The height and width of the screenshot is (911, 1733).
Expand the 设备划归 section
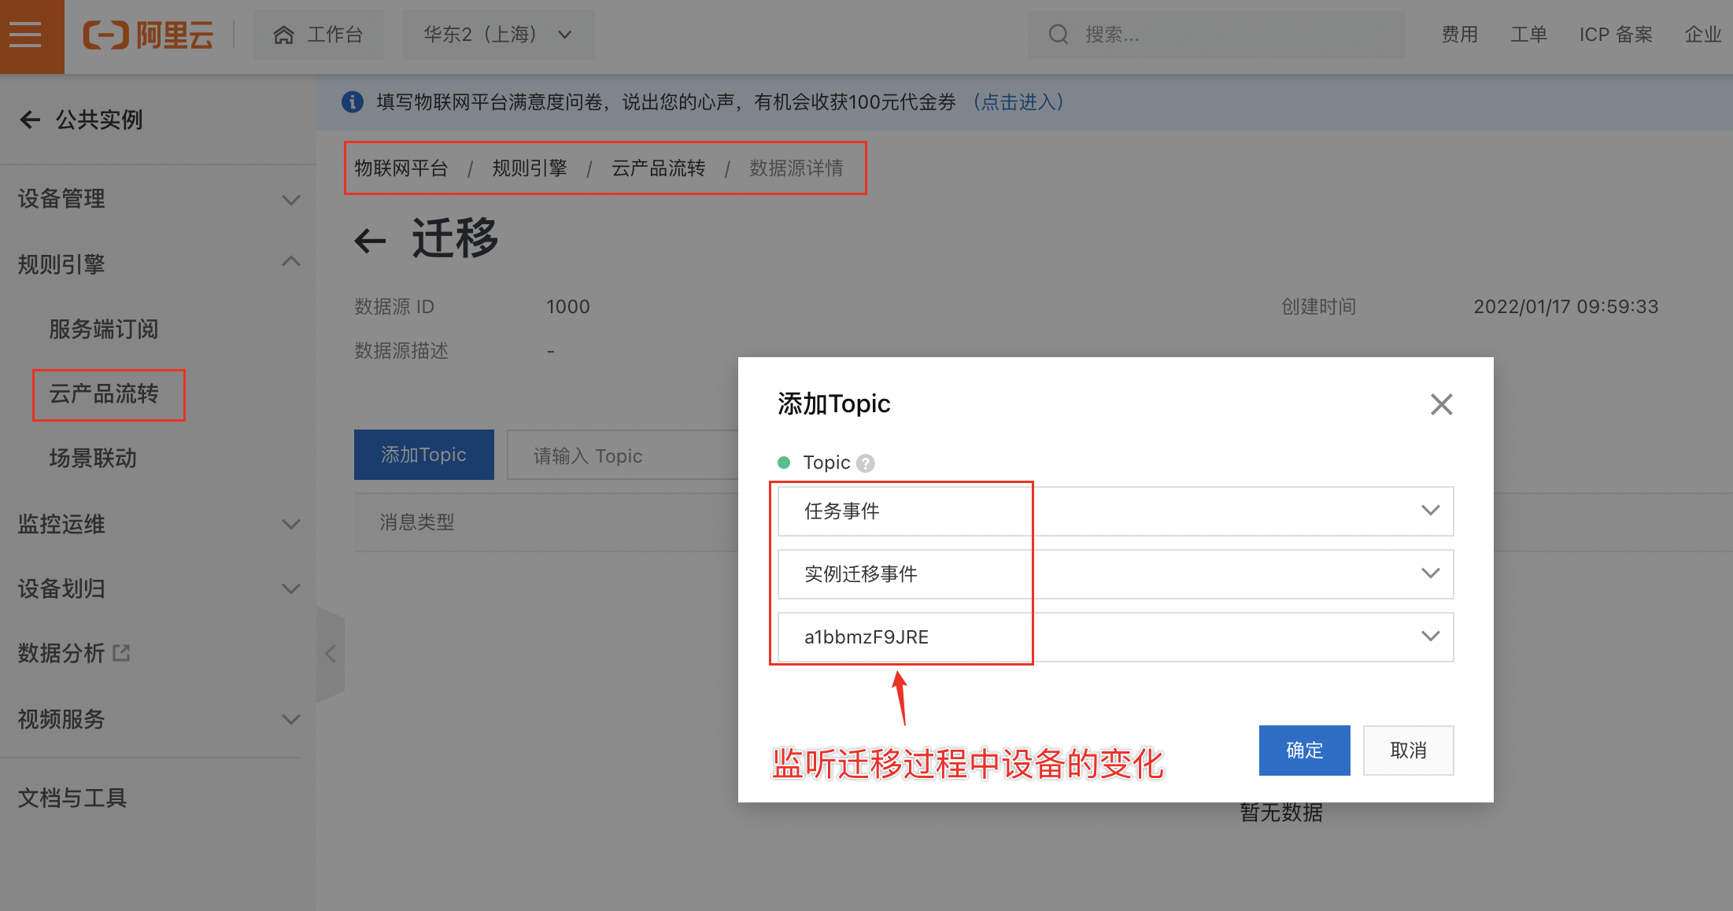[158, 588]
